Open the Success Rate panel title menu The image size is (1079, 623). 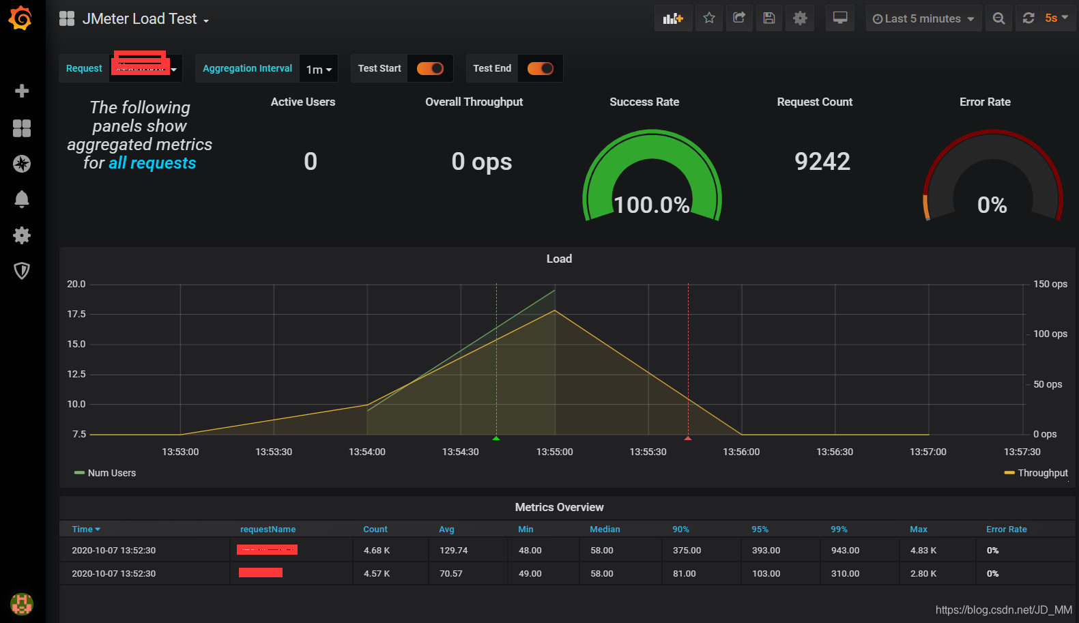point(644,102)
